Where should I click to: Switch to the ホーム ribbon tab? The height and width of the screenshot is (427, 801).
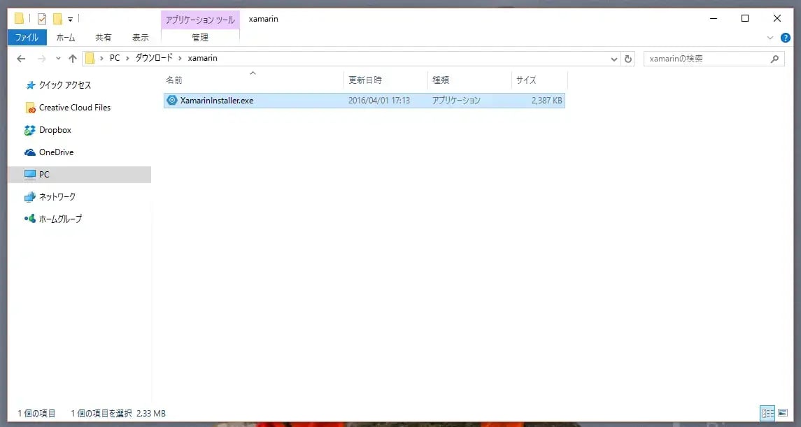[x=65, y=37]
